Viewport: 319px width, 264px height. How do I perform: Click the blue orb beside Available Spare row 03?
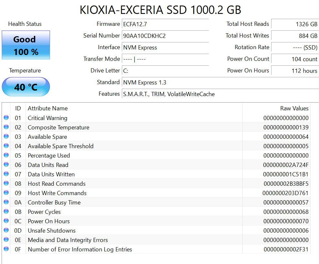pyautogui.click(x=6, y=136)
